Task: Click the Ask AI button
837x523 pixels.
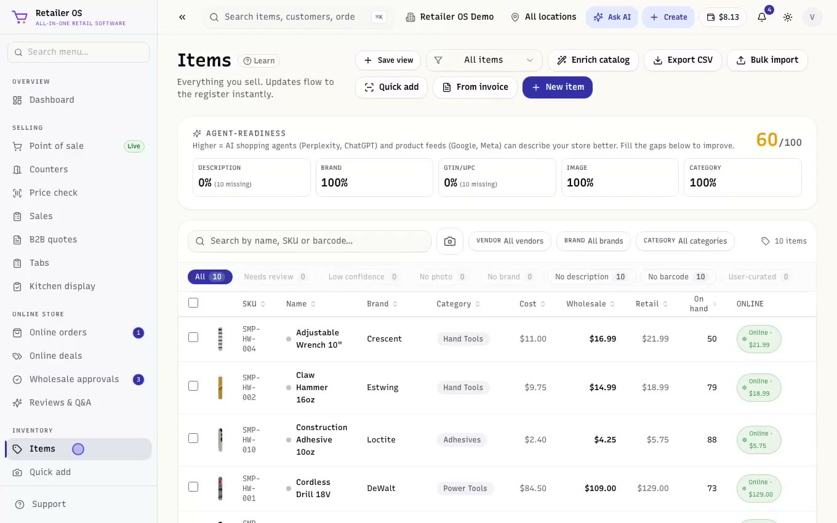Action: pyautogui.click(x=612, y=17)
